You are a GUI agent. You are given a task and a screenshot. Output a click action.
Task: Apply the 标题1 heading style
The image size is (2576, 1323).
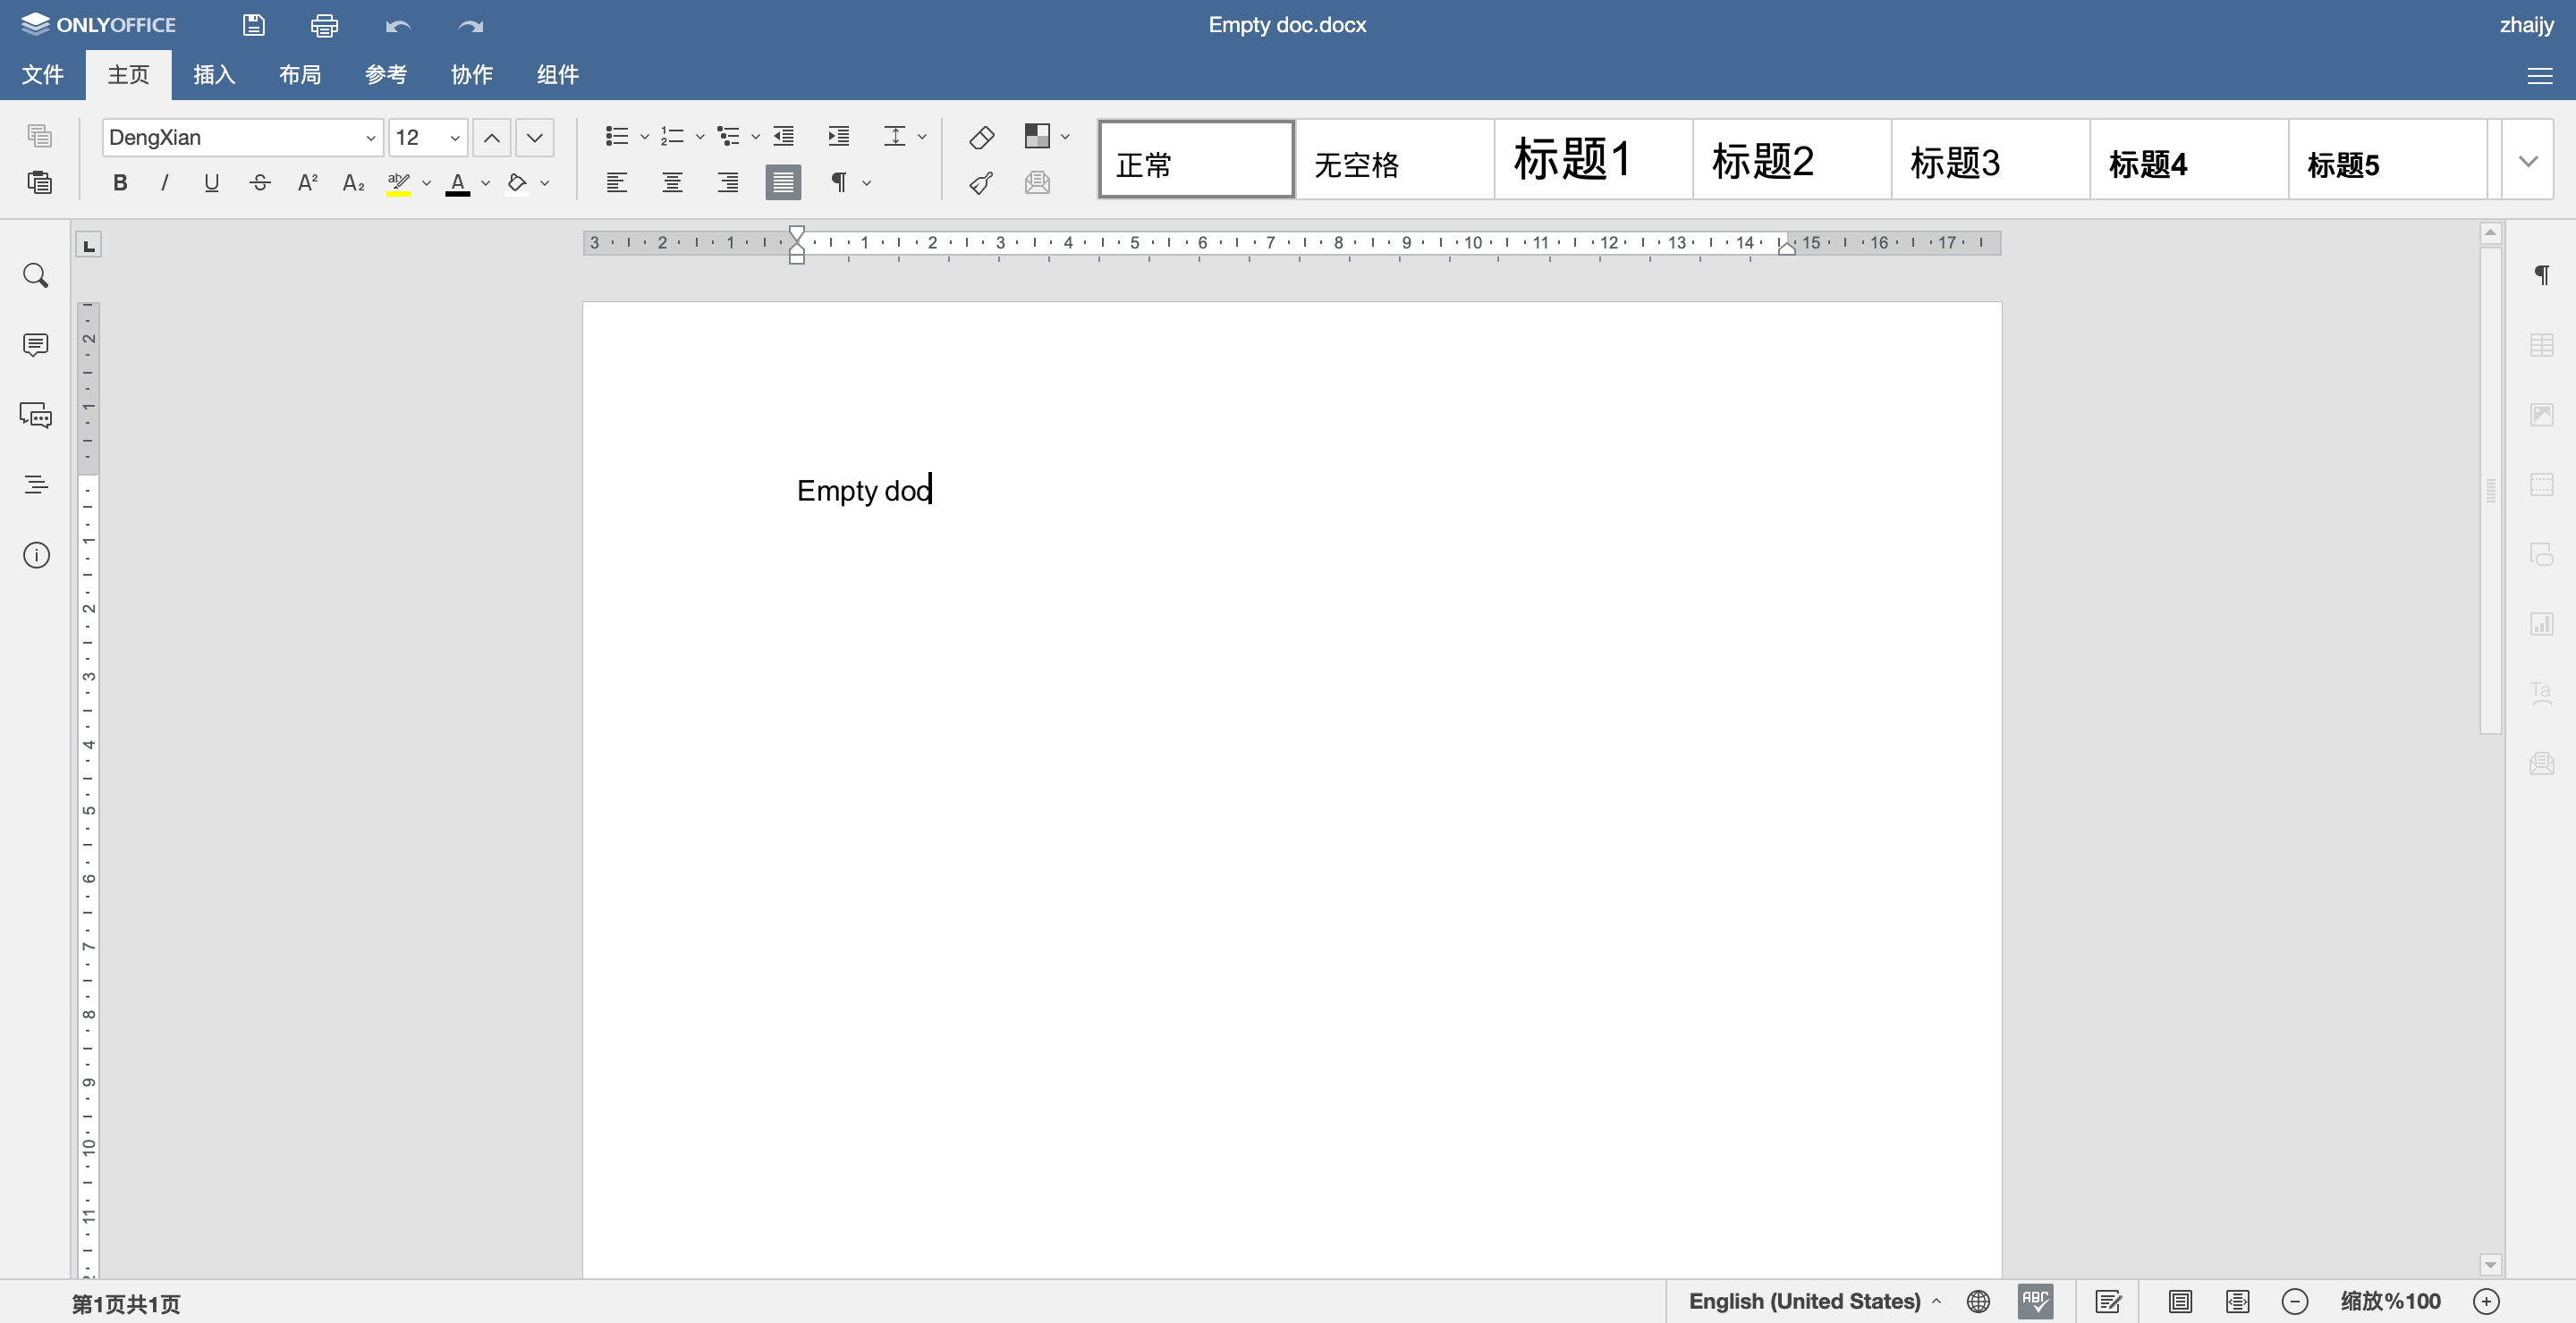tap(1591, 159)
